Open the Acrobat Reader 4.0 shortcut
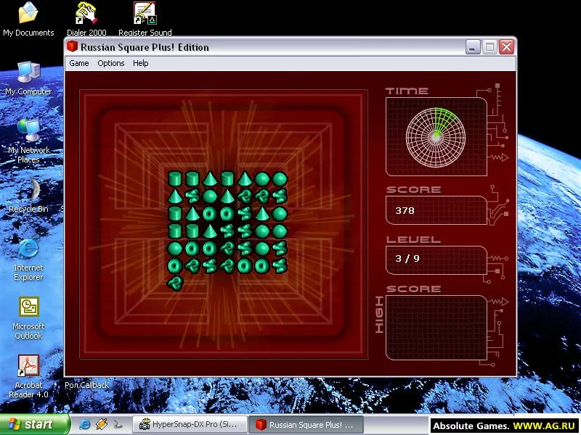 point(28,376)
